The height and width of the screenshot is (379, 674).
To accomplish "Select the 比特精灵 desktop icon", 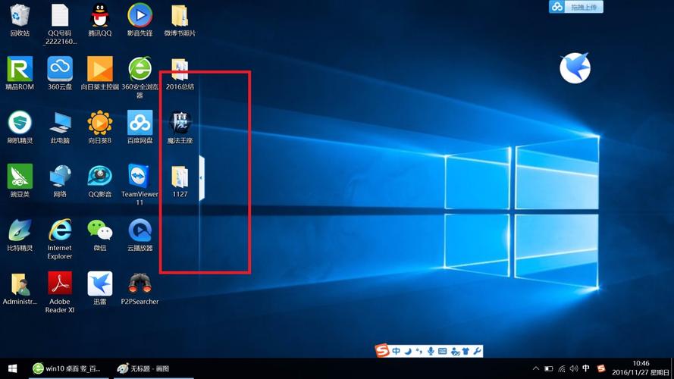I will pyautogui.click(x=20, y=235).
